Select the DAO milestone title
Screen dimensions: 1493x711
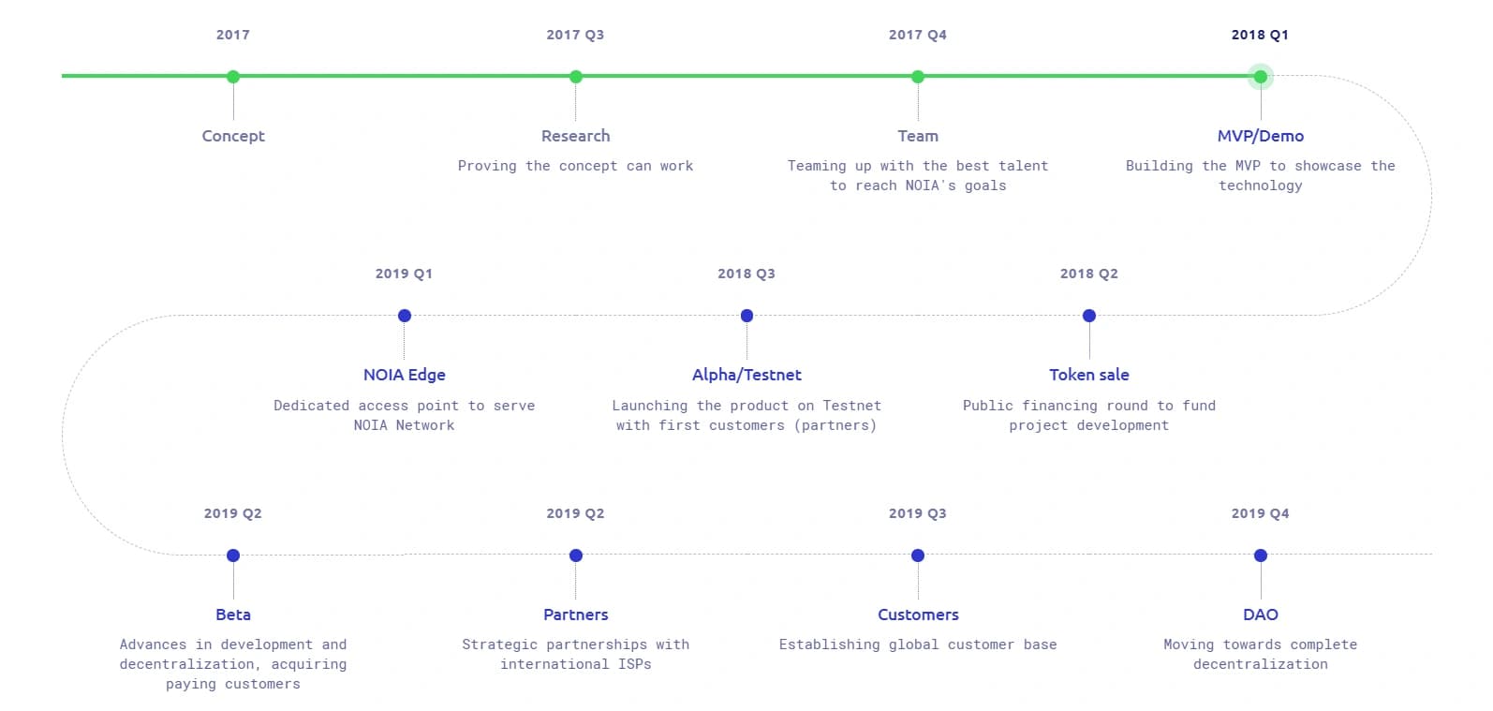coord(1261,615)
